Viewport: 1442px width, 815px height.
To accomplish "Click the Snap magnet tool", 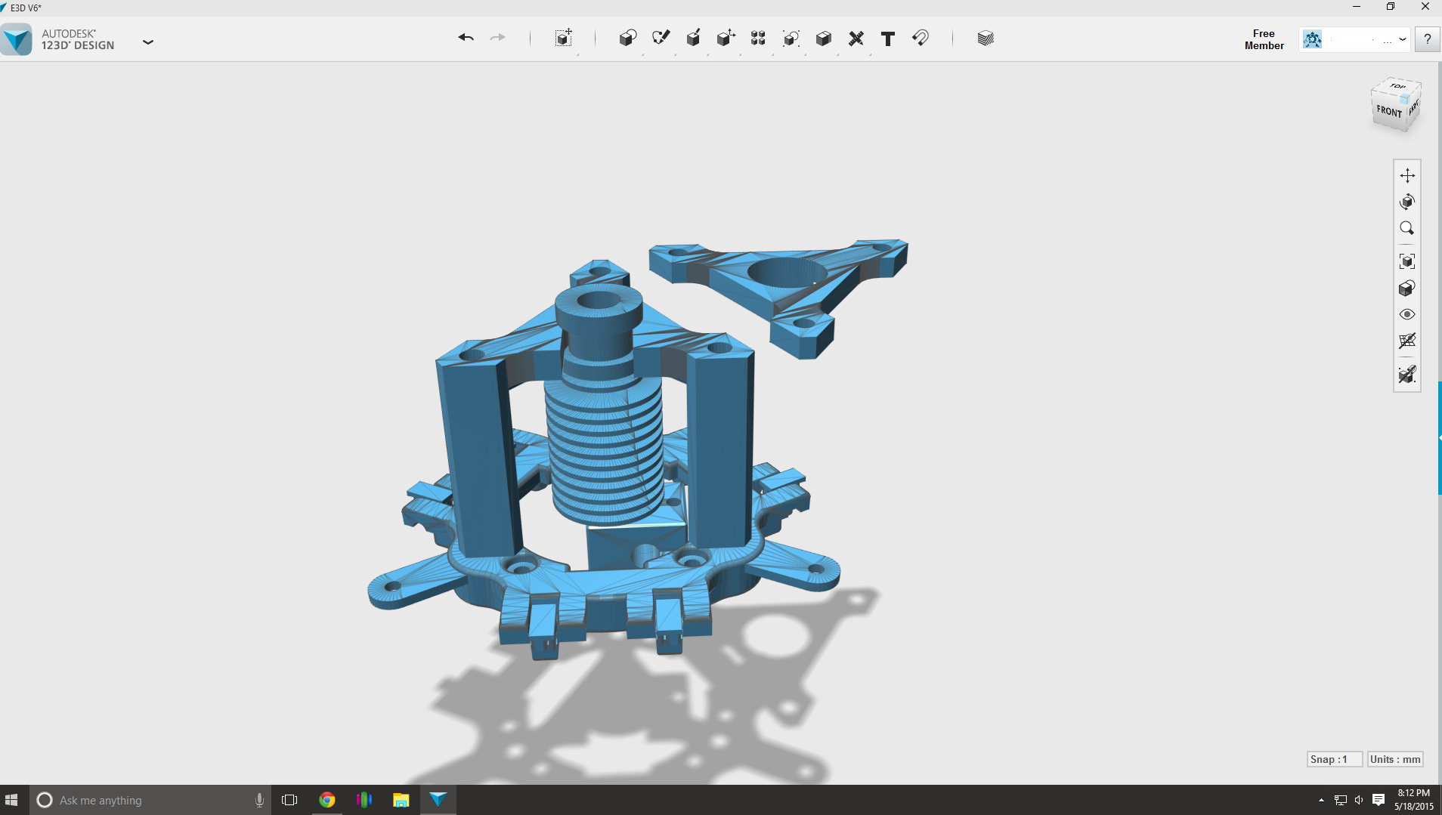I will 921,39.
